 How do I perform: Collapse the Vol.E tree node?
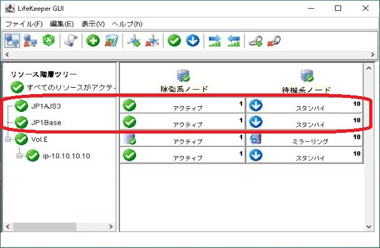coord(8,139)
